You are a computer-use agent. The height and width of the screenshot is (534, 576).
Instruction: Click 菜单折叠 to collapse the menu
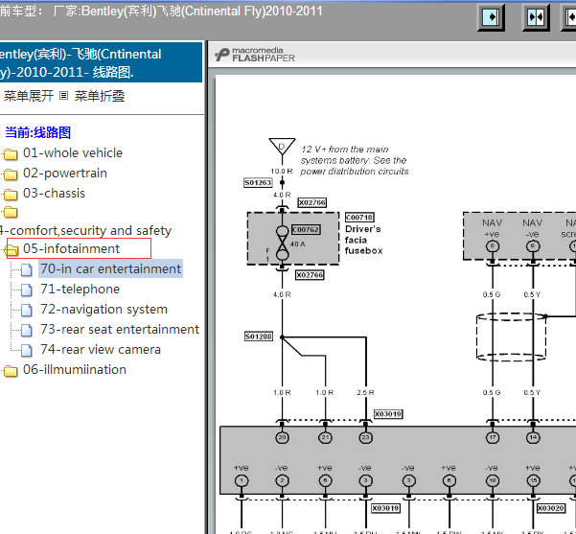(100, 96)
